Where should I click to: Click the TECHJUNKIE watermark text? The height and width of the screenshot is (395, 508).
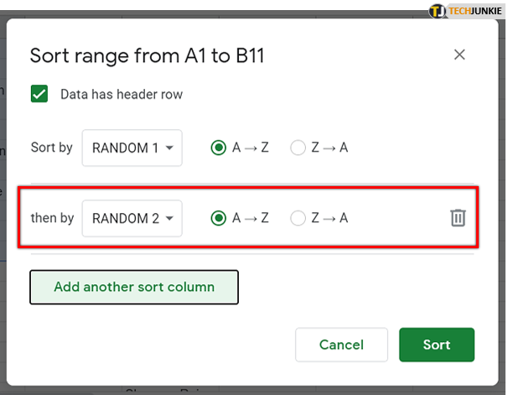click(x=475, y=11)
